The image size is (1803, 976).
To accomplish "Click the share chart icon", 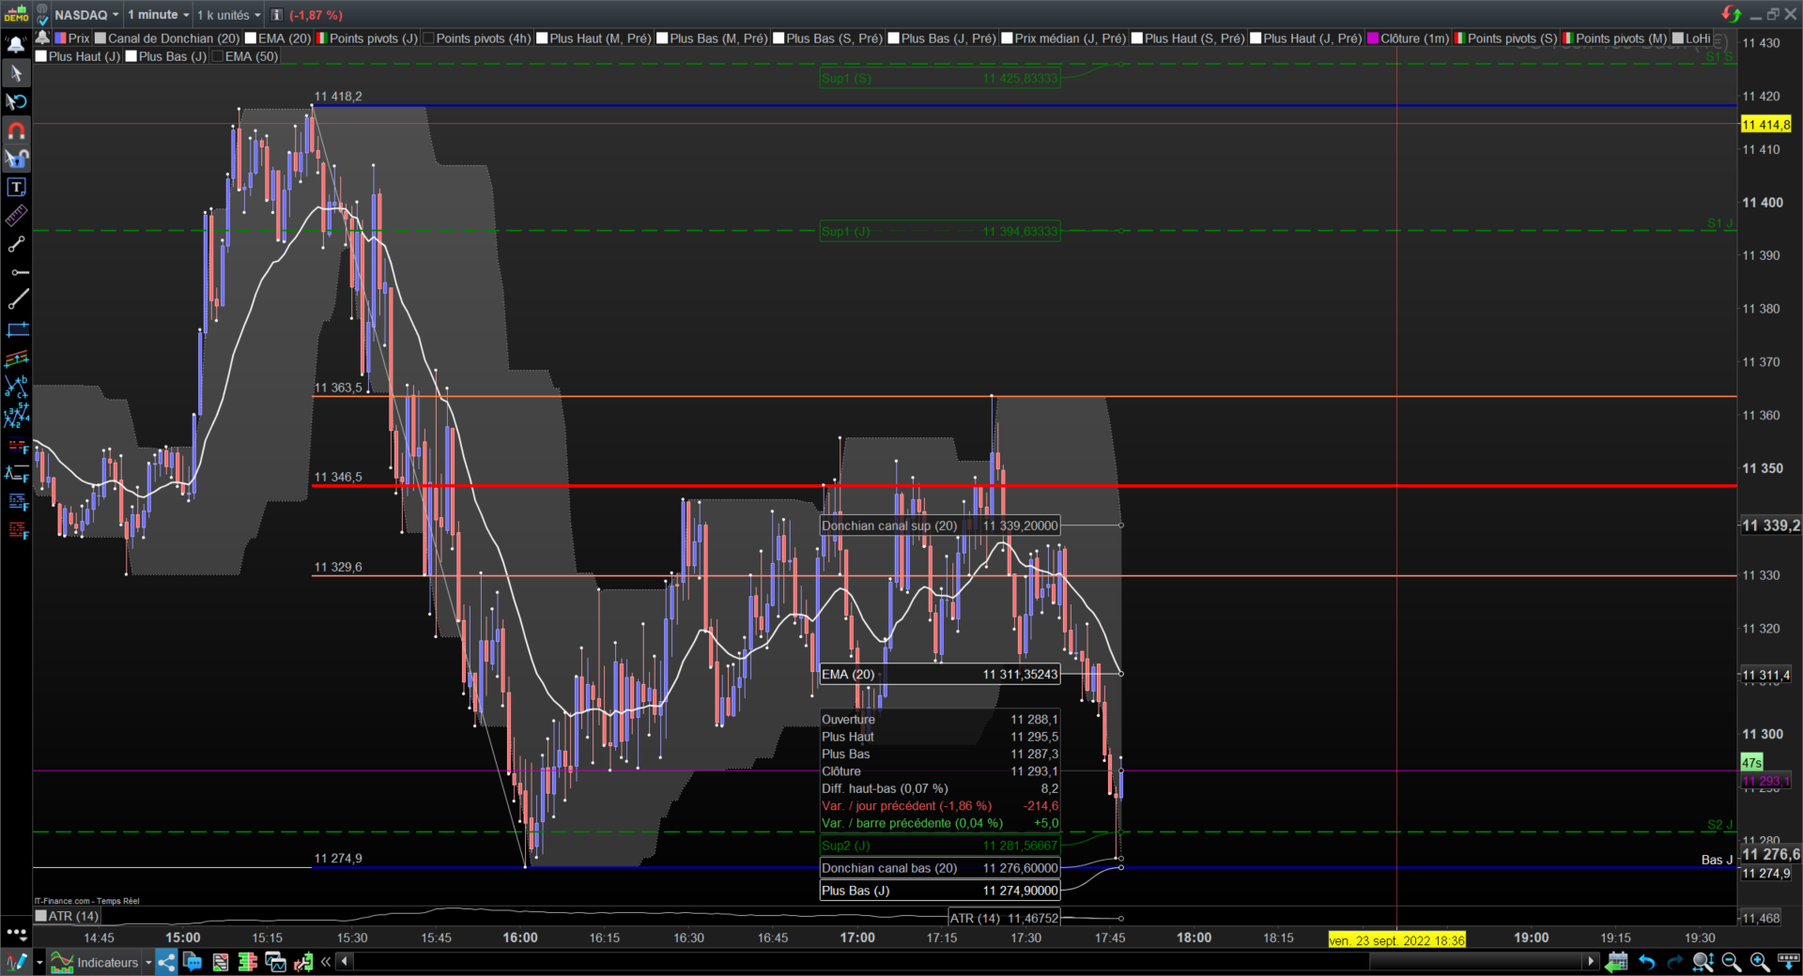I will [x=166, y=962].
